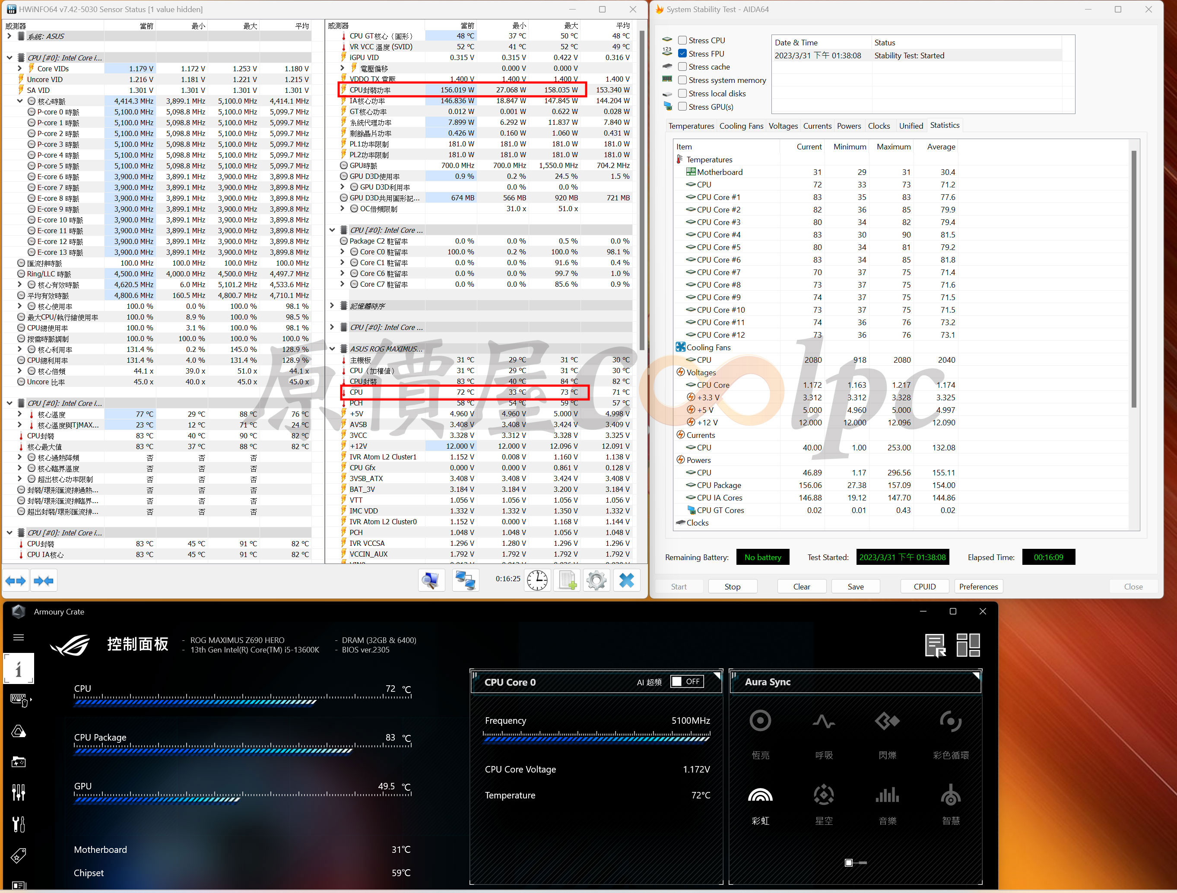This screenshot has height=893, width=1177.
Task: Click the CPU Core 0 Frequency bar
Action: coord(596,737)
